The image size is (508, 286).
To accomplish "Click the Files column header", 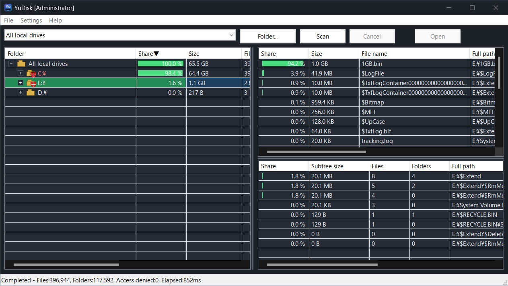I will pyautogui.click(x=389, y=166).
